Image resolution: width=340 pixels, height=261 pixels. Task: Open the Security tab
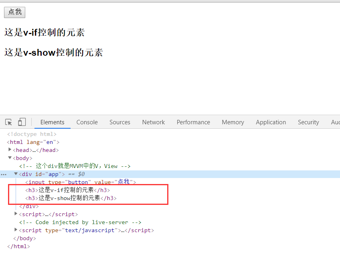coord(308,122)
